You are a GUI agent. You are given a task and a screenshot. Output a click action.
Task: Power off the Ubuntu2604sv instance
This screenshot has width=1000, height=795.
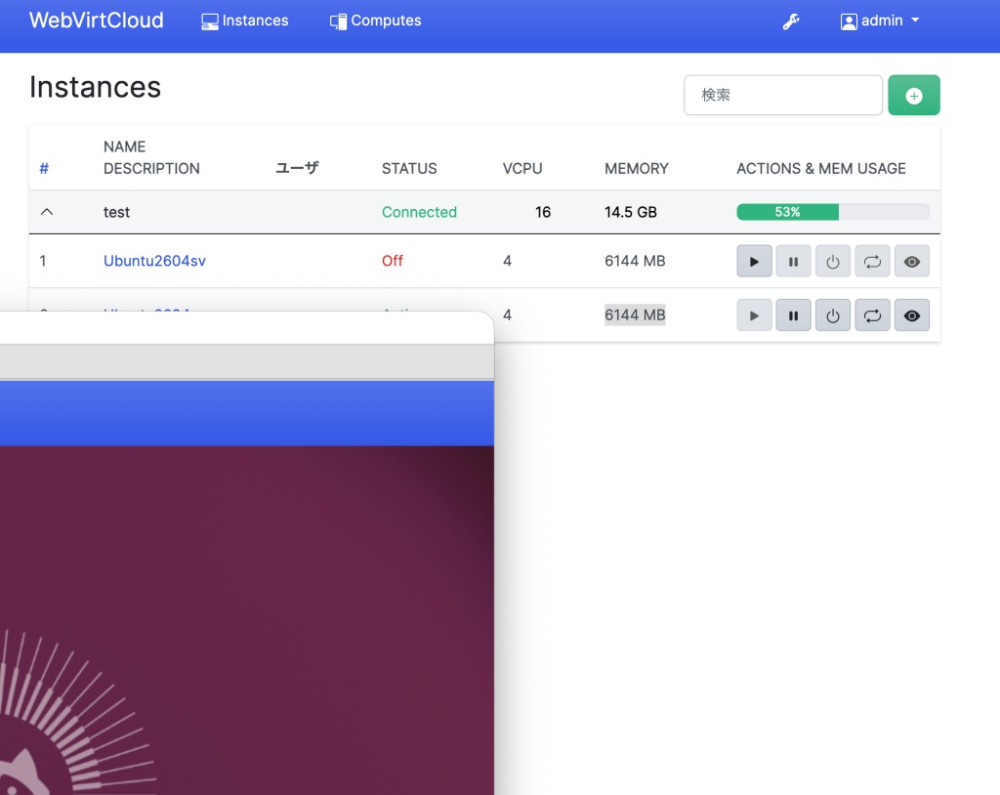click(x=832, y=262)
